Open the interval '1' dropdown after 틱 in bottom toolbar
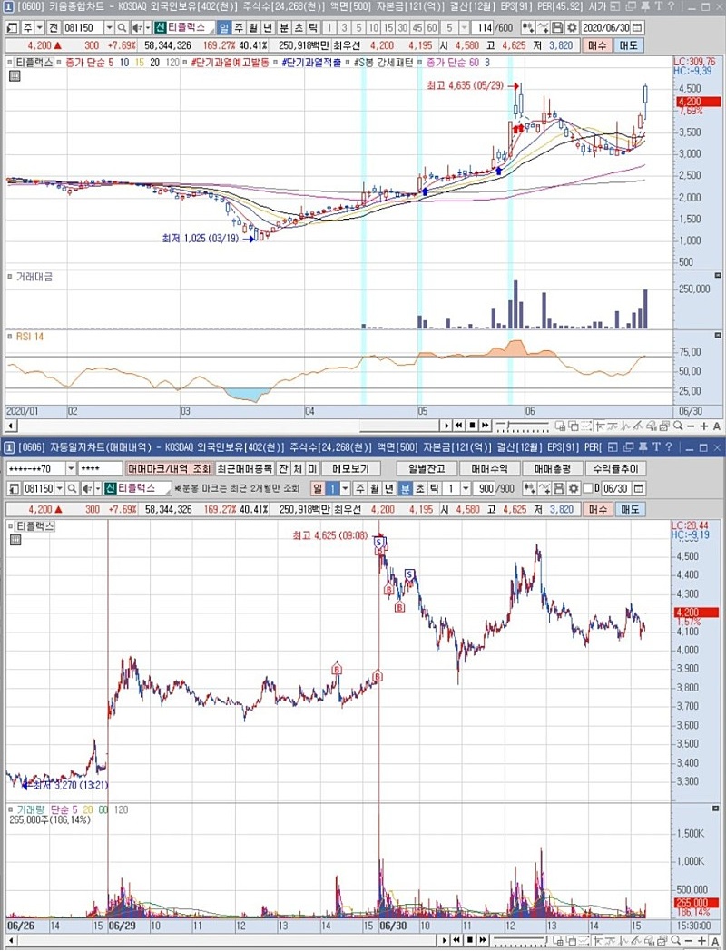 (466, 489)
